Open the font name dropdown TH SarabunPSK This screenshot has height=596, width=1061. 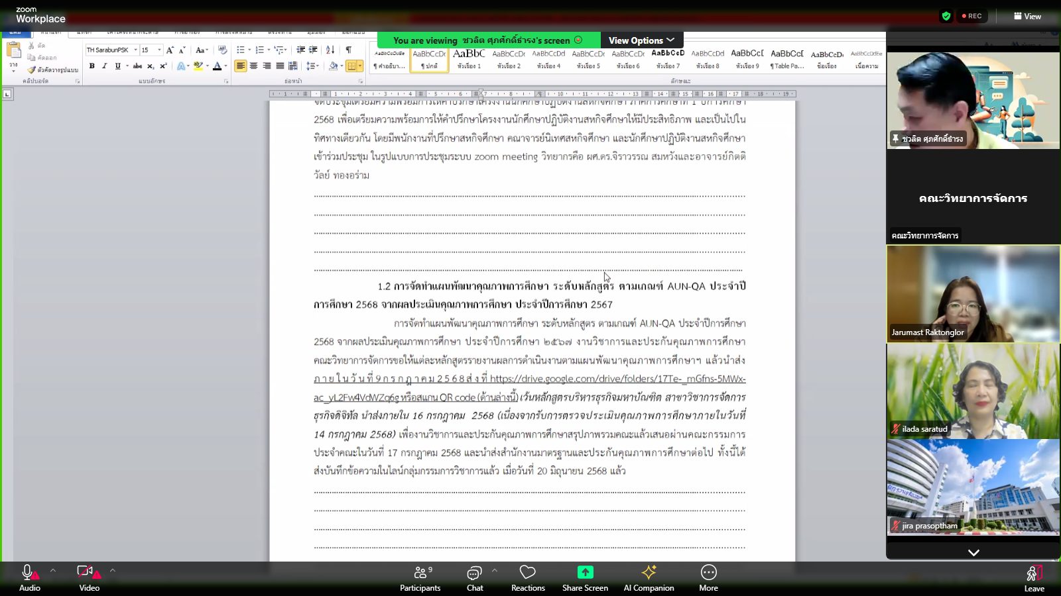[135, 50]
